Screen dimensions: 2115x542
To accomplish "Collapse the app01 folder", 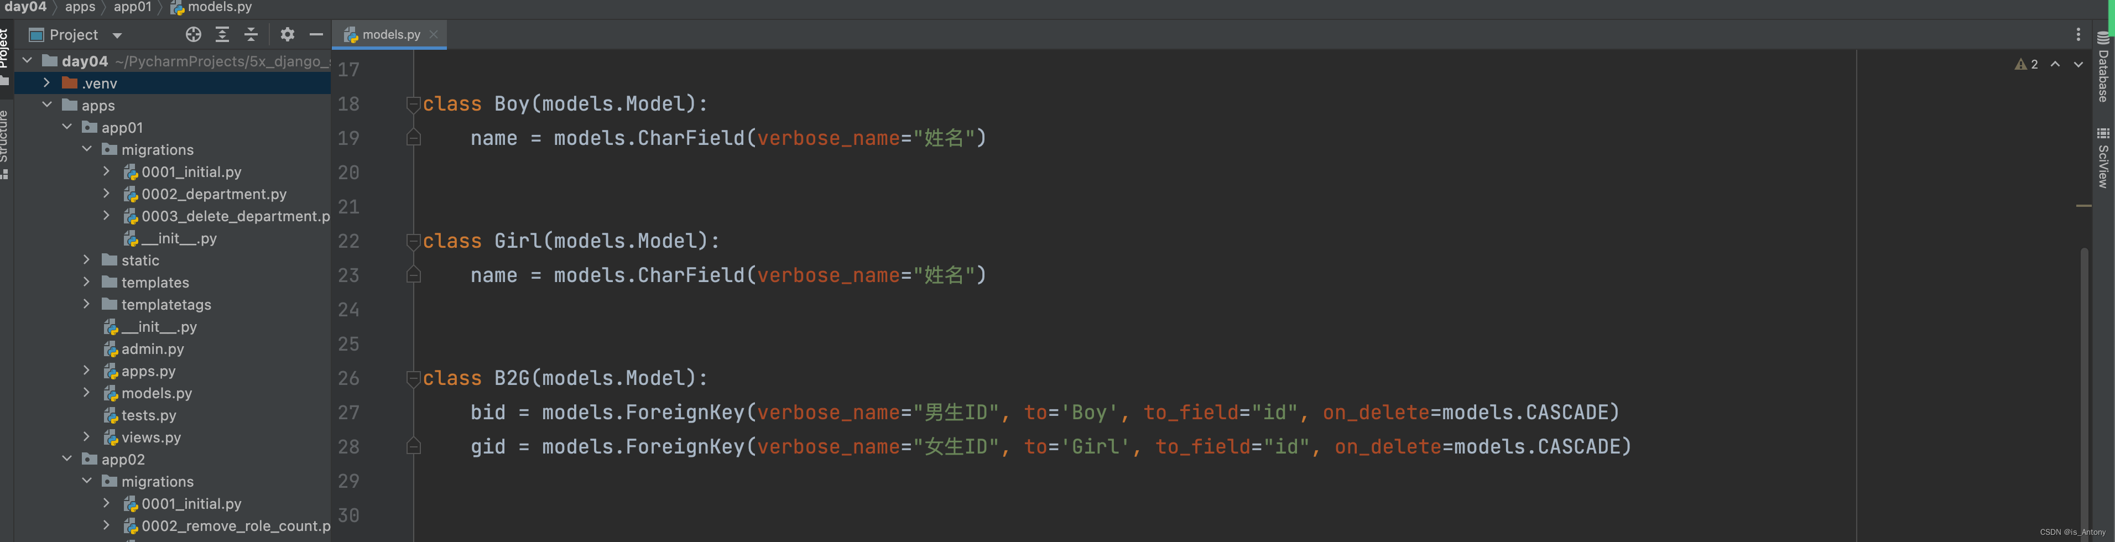I will click(67, 127).
